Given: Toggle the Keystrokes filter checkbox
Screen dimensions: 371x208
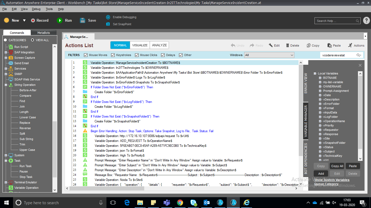Looking at the screenshot, I should click(113, 55).
